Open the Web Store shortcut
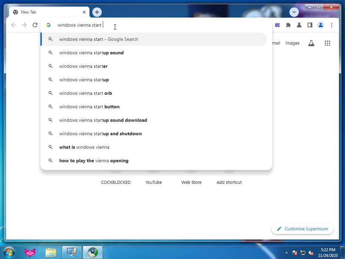This screenshot has height=259, width=345. click(191, 182)
